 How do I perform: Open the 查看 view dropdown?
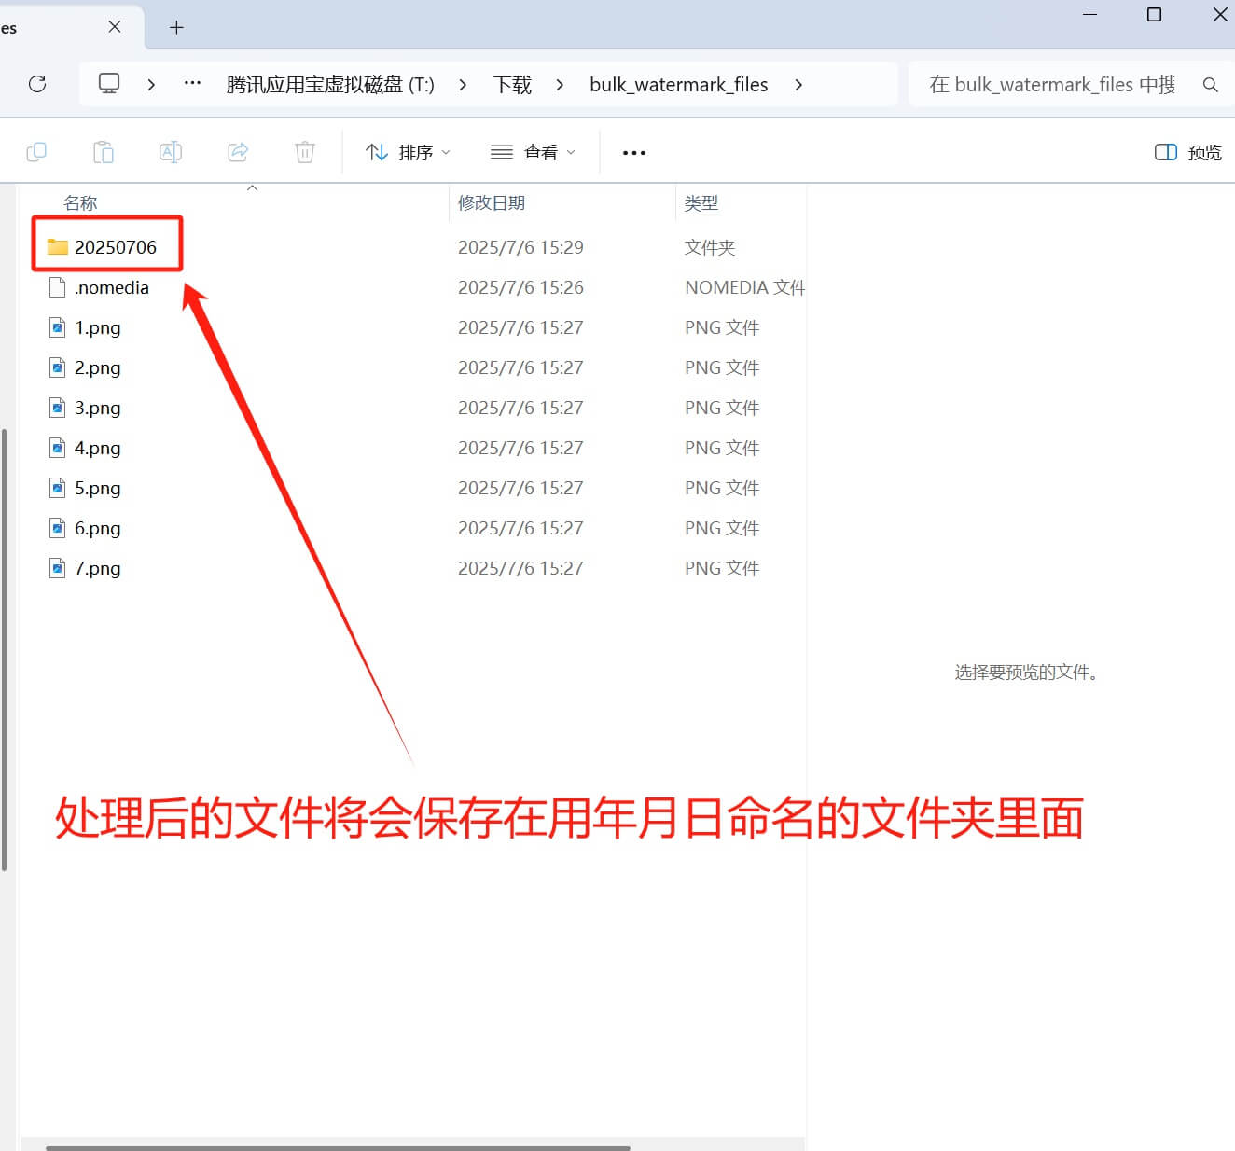pos(533,152)
